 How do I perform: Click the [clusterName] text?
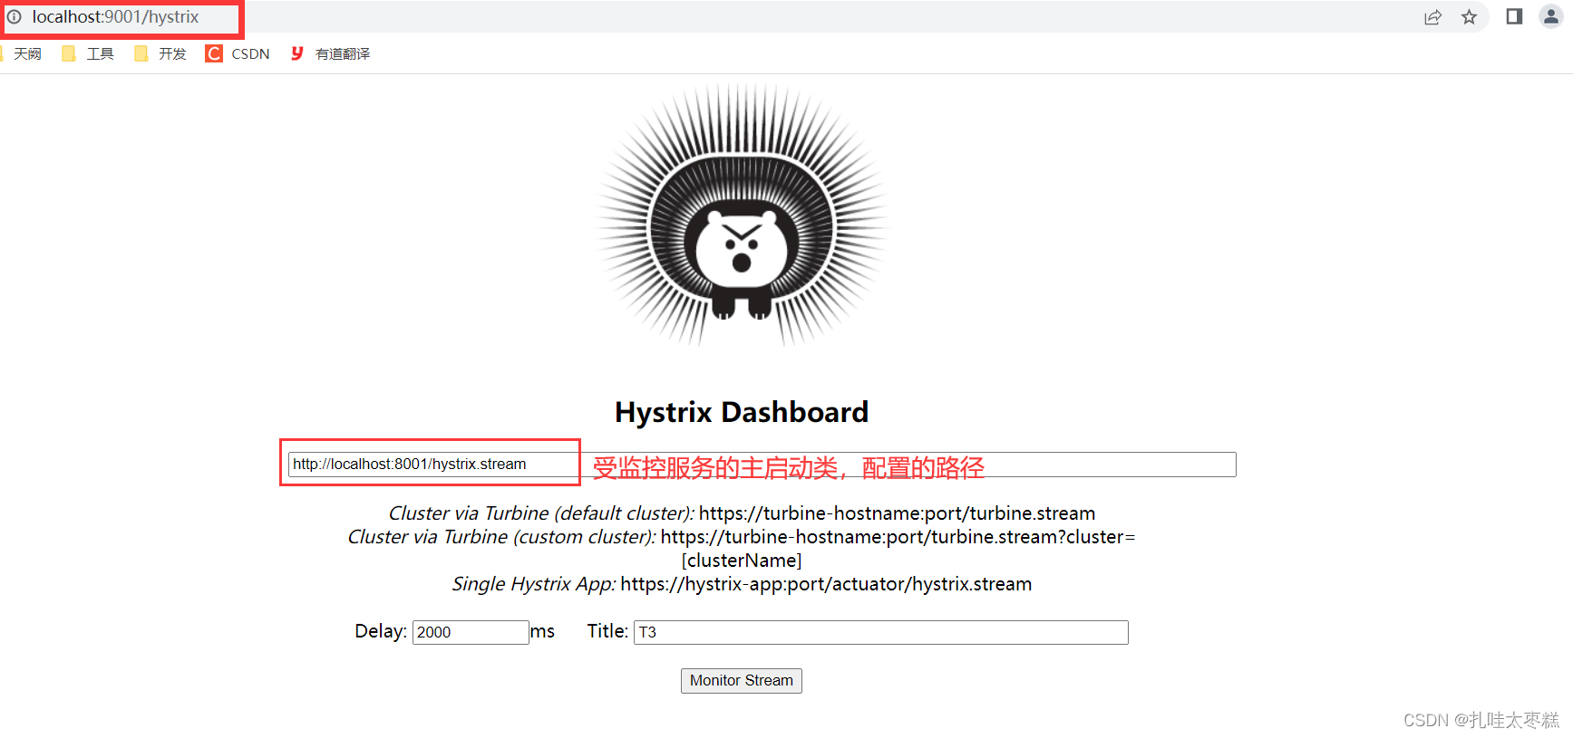click(x=742, y=561)
